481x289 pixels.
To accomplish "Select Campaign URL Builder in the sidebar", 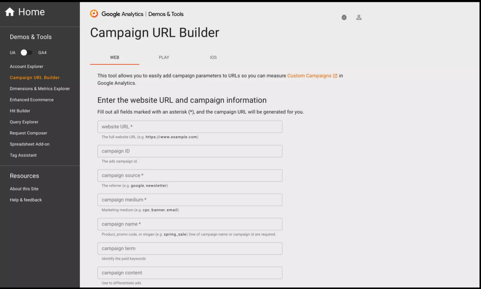I will tap(34, 77).
